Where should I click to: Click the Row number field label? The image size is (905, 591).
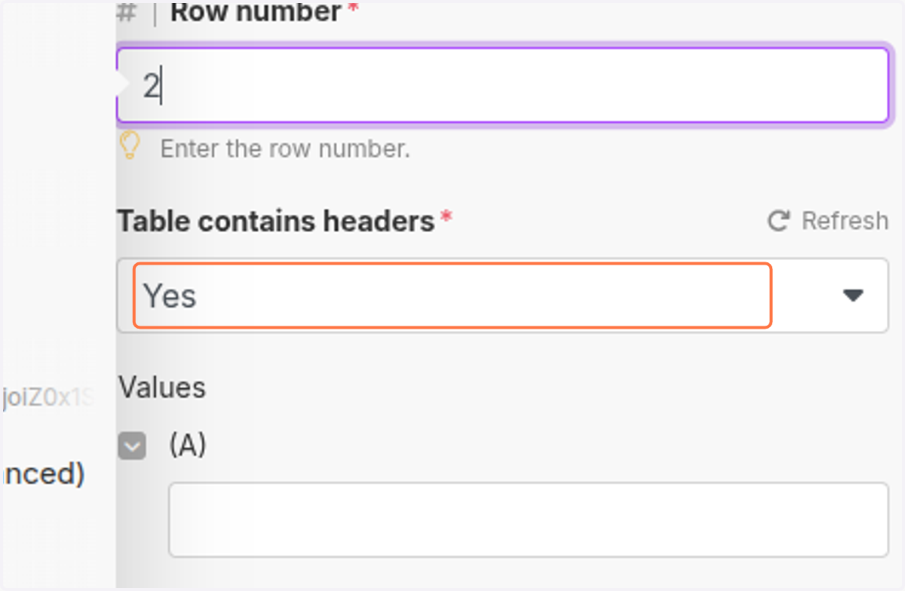256,11
